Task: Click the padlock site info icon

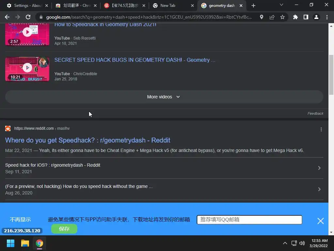Action: 41,17
